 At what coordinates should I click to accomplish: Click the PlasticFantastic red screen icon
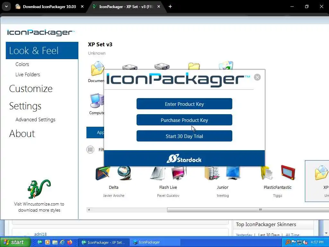pyautogui.click(x=288, y=172)
